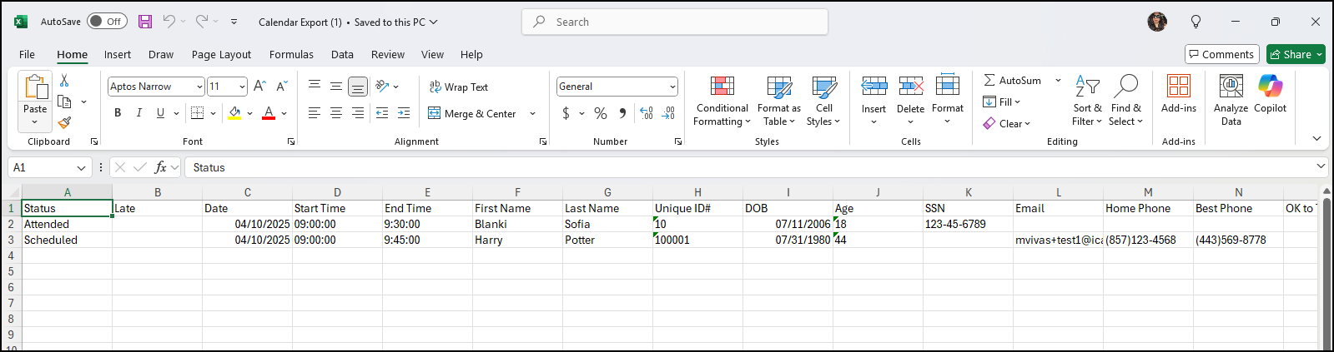Toggle the AutoSave switch
The width and height of the screenshot is (1334, 352).
click(107, 22)
